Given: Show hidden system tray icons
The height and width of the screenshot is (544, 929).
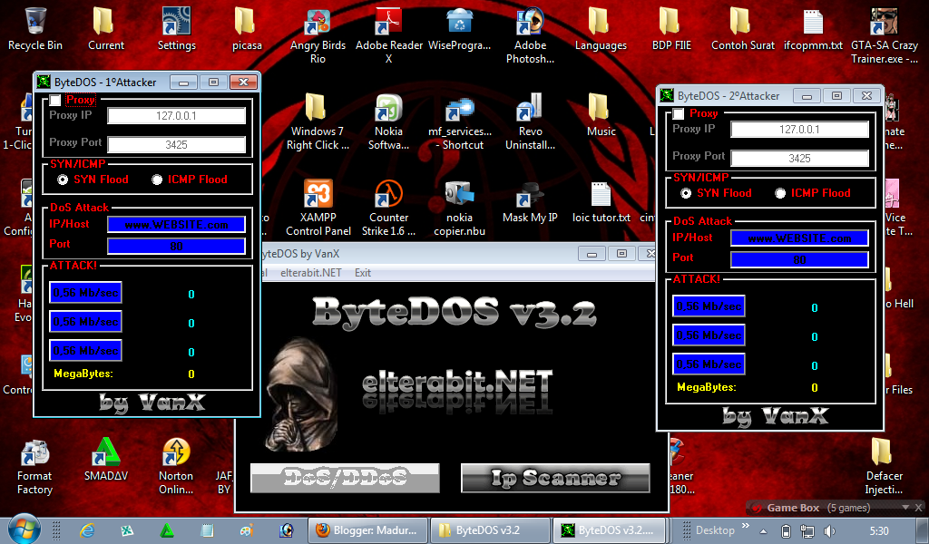Looking at the screenshot, I should [763, 531].
